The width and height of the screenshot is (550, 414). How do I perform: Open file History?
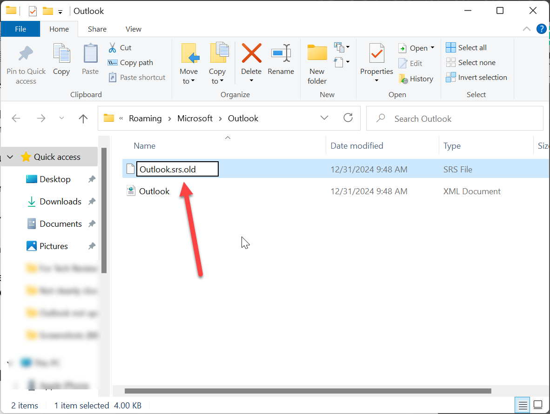click(416, 79)
